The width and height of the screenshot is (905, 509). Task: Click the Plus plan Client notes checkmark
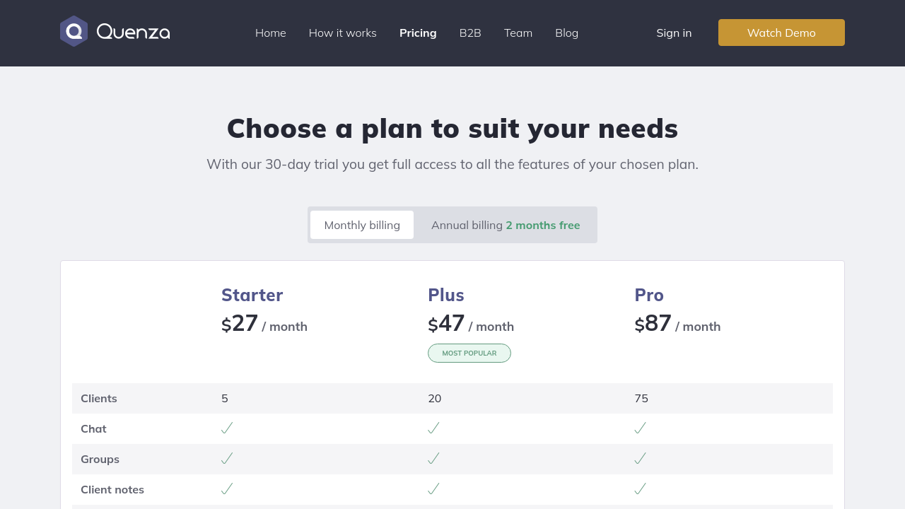[433, 489]
